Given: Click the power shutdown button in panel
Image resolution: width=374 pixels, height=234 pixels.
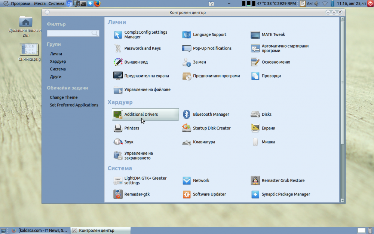Looking at the screenshot, I should [370, 4].
